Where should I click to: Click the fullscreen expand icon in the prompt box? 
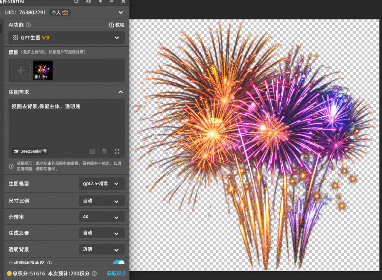pos(117,152)
